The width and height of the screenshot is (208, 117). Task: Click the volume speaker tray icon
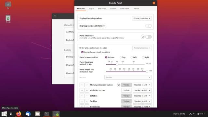[x=194, y=114]
